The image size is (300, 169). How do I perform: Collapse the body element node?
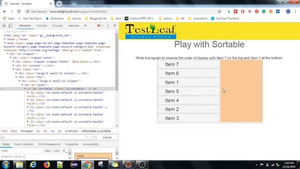tap(5, 43)
